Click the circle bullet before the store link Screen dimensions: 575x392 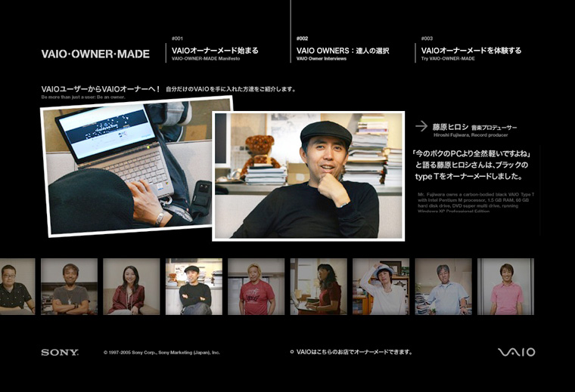click(x=292, y=352)
